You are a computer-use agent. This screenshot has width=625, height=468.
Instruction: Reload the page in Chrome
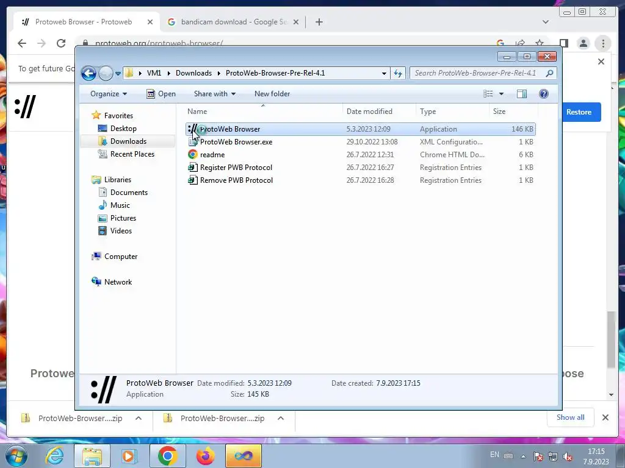point(61,43)
